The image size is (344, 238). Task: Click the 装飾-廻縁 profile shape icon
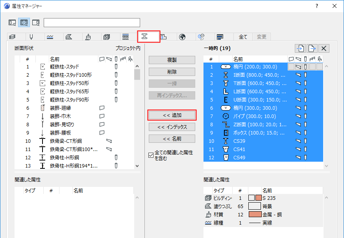point(43,108)
